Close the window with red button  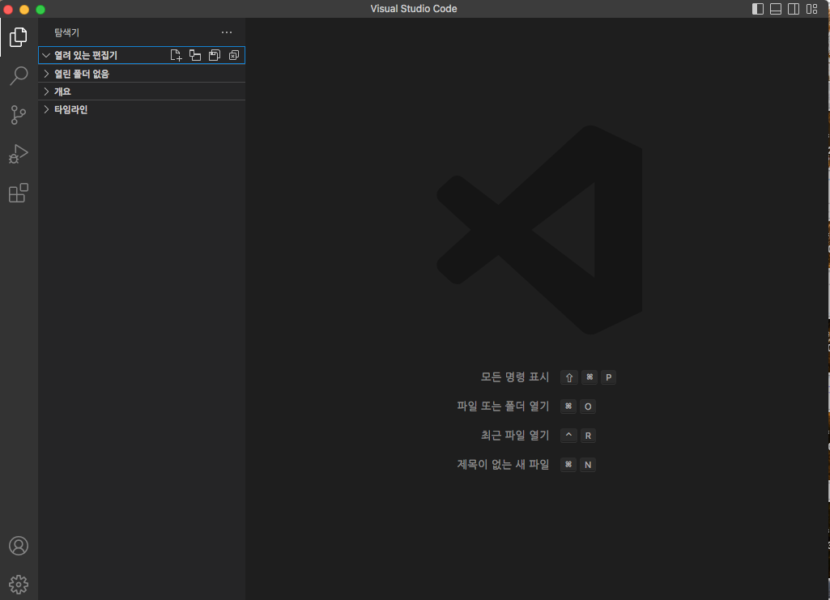[x=8, y=9]
